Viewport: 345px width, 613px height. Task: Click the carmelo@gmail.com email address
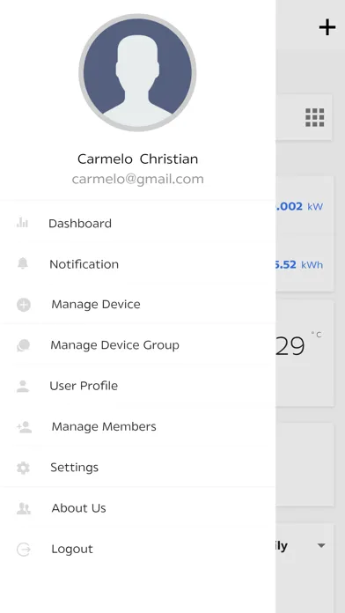pyautogui.click(x=138, y=179)
